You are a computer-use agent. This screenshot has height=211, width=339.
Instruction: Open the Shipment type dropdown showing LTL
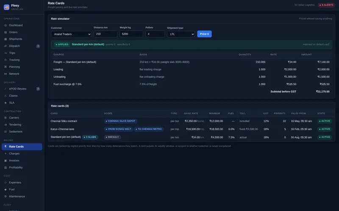point(181,34)
